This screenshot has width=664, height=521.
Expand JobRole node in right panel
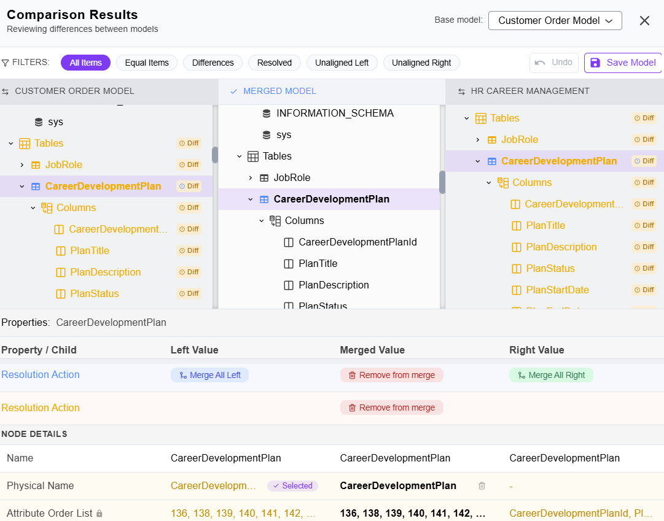pos(478,140)
